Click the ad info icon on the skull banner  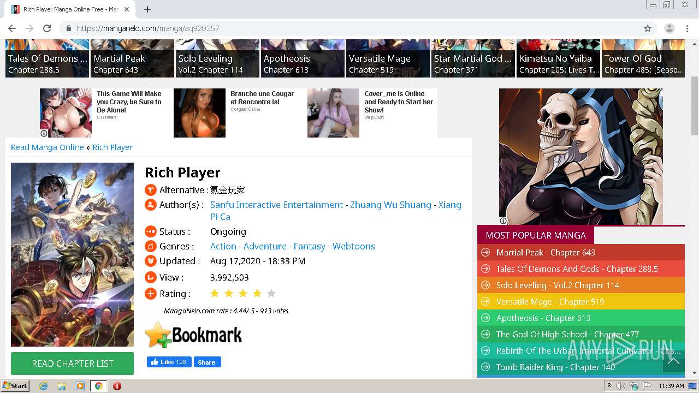tap(503, 221)
